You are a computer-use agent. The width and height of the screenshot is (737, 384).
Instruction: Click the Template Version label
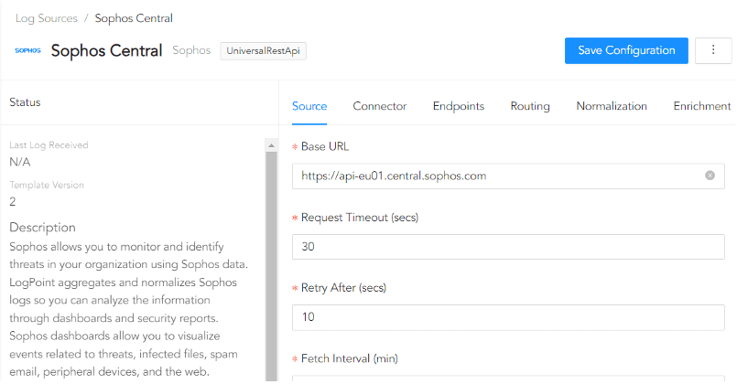point(47,185)
